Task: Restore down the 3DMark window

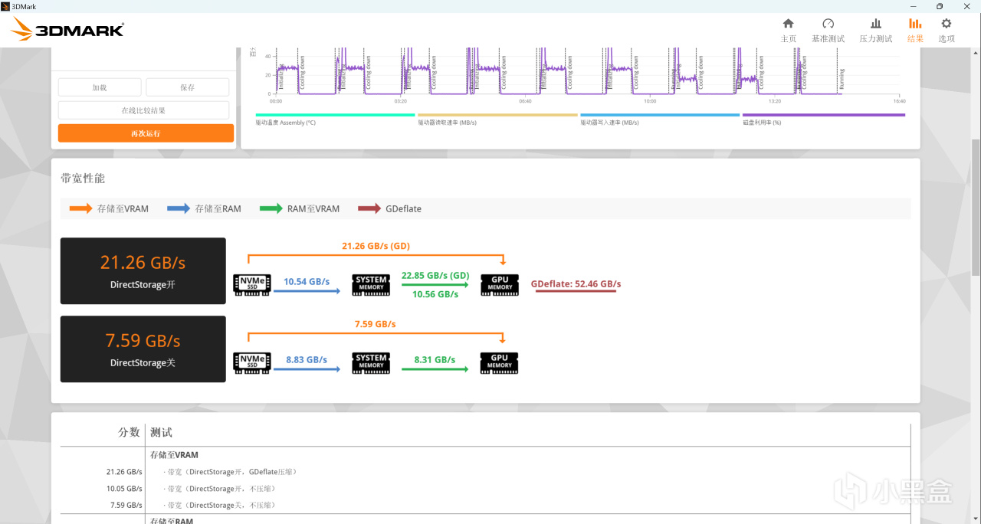Action: tap(940, 6)
